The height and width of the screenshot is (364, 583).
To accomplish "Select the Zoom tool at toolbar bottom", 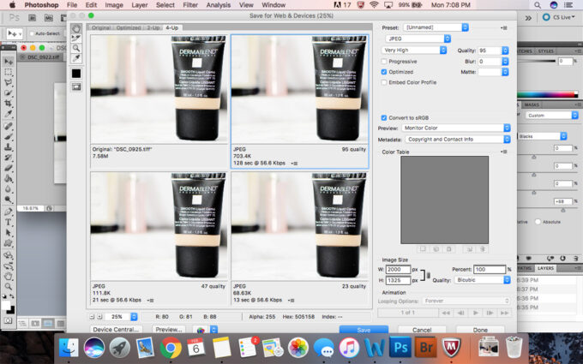I will click(x=9, y=286).
